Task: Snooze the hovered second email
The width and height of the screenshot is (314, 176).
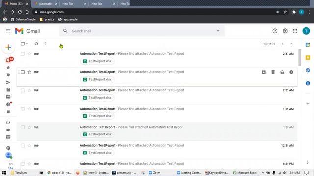Action: click(291, 72)
